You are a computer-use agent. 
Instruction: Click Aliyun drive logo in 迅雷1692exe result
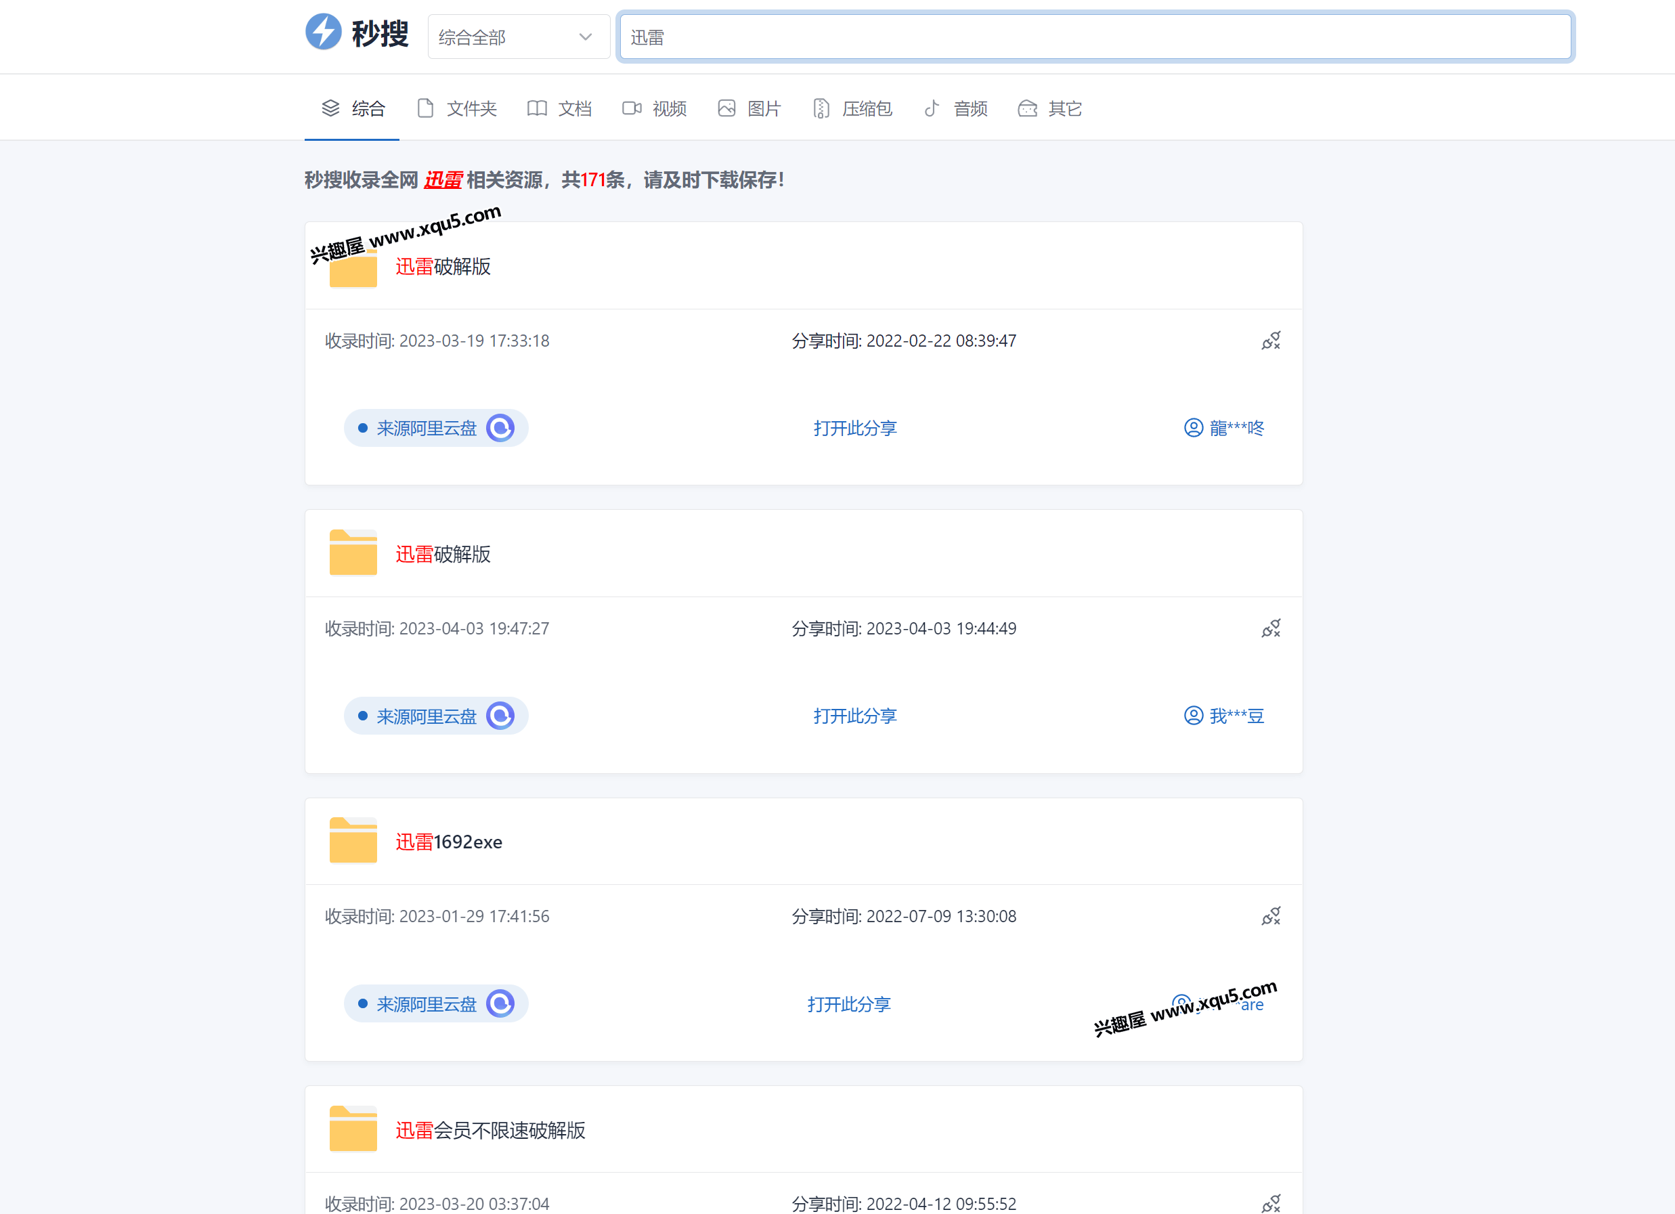pyautogui.click(x=500, y=1004)
